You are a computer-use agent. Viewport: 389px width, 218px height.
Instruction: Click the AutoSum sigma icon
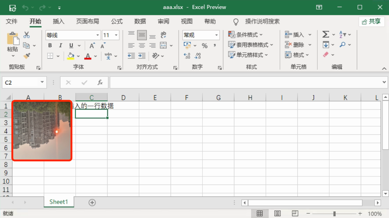point(326,35)
